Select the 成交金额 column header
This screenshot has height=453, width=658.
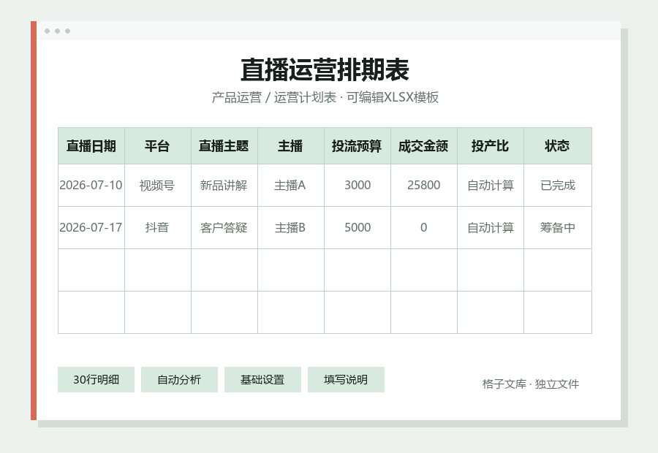coord(424,146)
